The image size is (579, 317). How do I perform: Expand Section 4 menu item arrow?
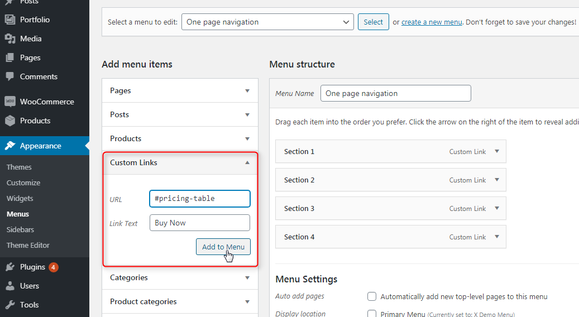(x=497, y=237)
